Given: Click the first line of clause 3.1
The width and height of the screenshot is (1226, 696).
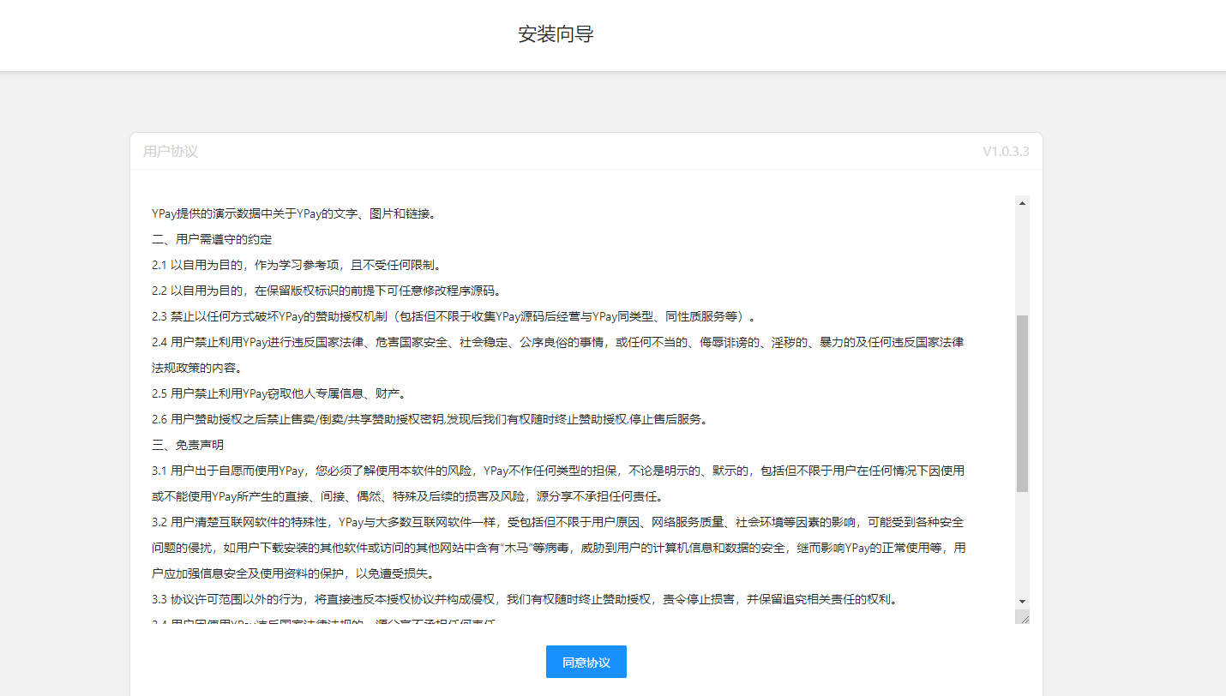Looking at the screenshot, I should click(x=557, y=471).
